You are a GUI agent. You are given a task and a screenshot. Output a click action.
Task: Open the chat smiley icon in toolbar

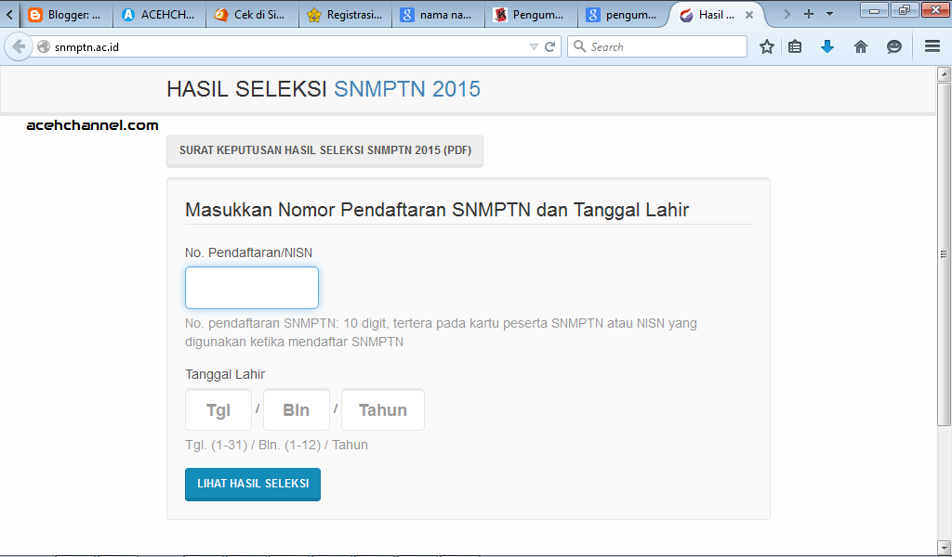pos(893,46)
